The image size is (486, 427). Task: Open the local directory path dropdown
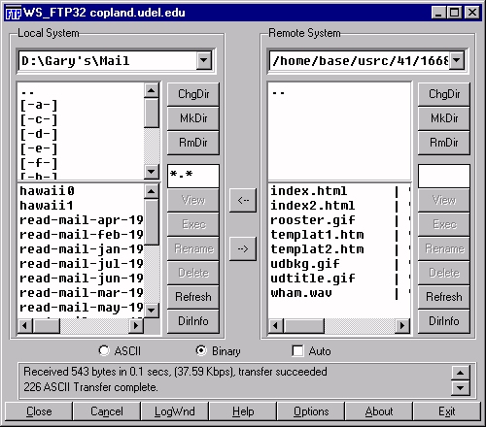click(204, 60)
